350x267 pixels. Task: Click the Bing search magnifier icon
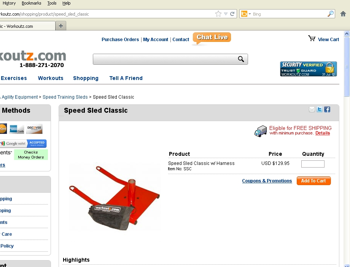tap(331, 14)
